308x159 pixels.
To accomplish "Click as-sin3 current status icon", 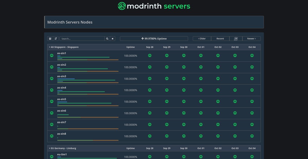I will [x=52, y=78].
